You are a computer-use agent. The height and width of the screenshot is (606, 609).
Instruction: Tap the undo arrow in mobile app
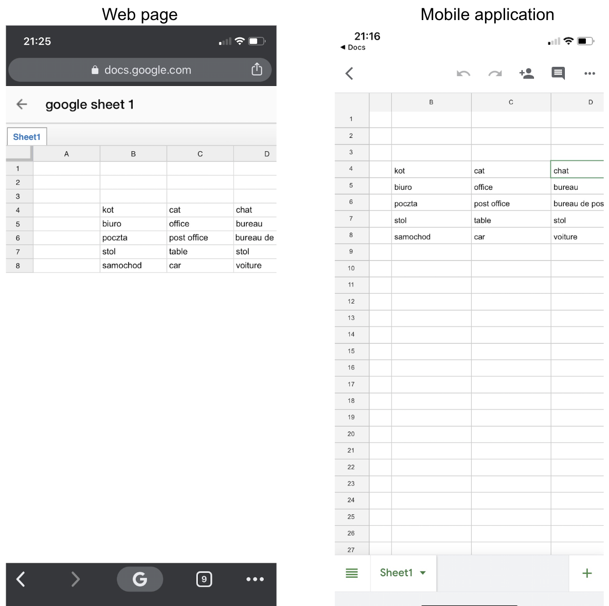(463, 74)
